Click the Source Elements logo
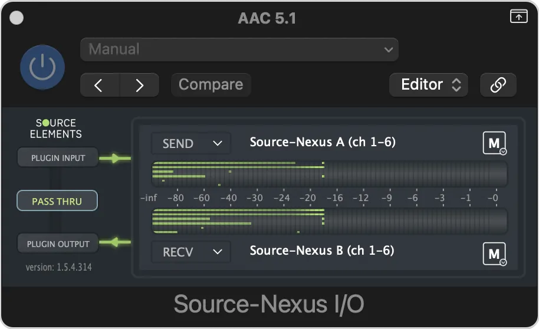539x329 pixels. pos(55,128)
